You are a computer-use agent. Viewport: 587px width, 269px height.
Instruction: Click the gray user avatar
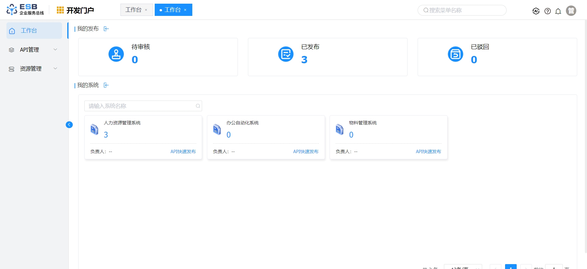(571, 11)
